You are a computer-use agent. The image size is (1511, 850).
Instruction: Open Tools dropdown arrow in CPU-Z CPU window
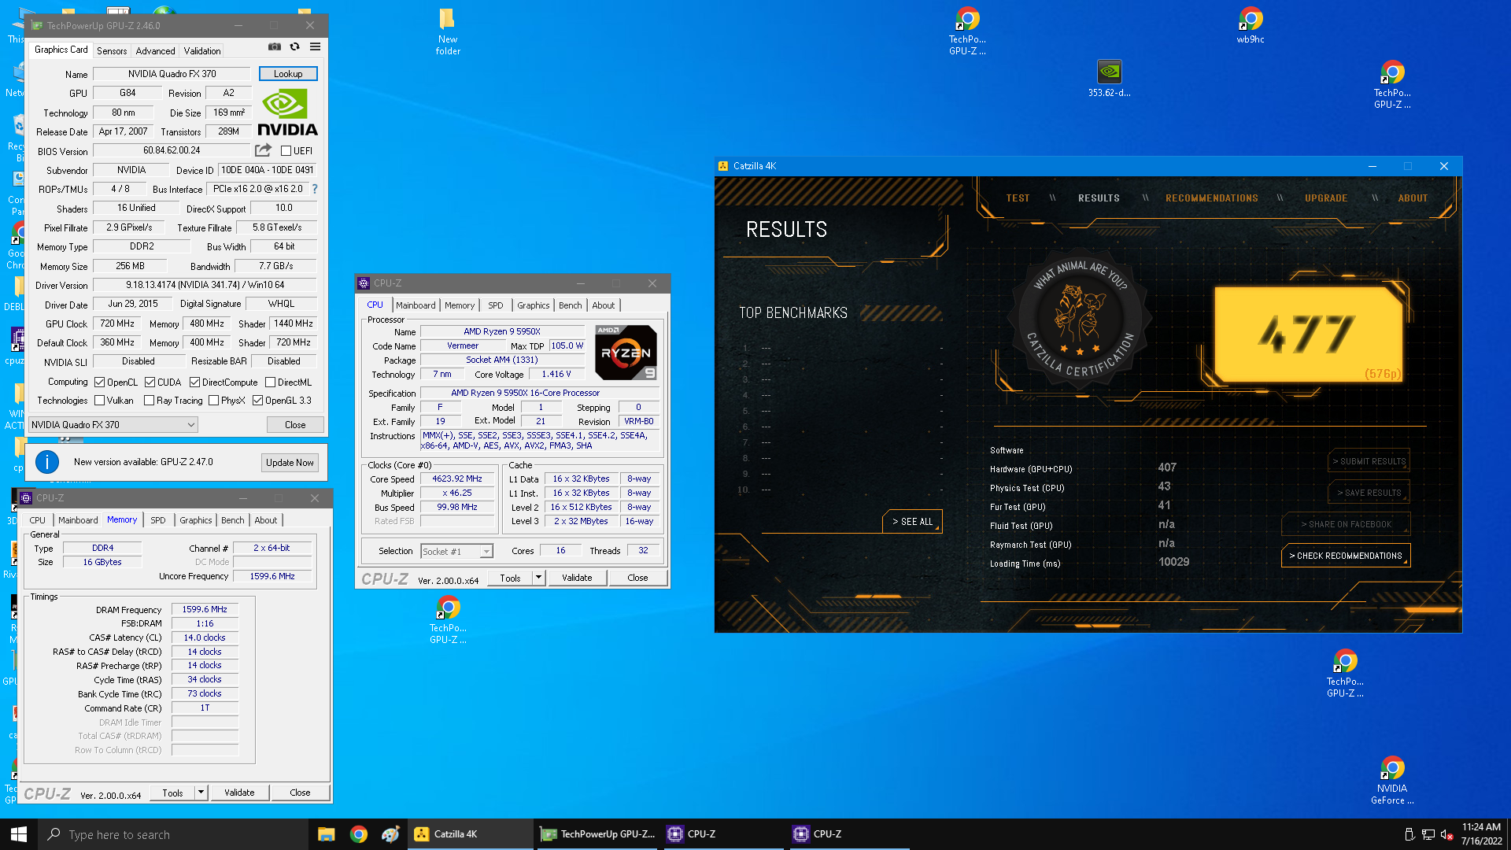(x=539, y=578)
